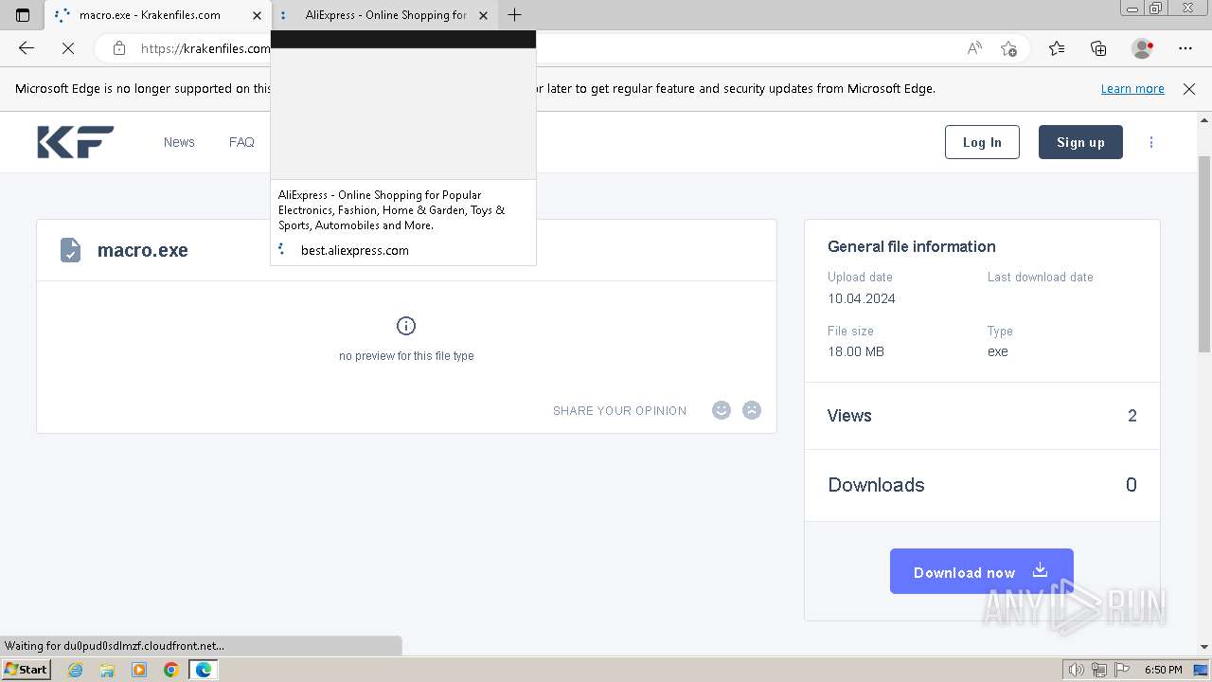Click the Views count row

coord(982,416)
